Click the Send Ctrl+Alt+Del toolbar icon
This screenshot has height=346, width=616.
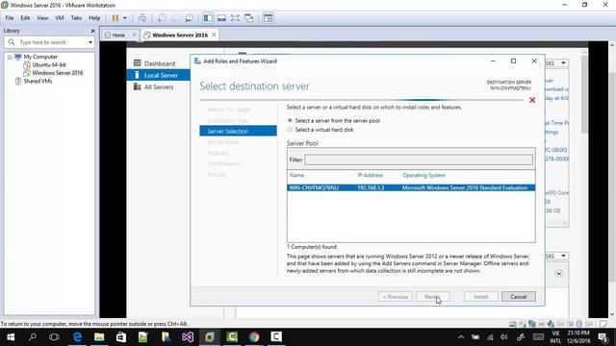(142, 18)
